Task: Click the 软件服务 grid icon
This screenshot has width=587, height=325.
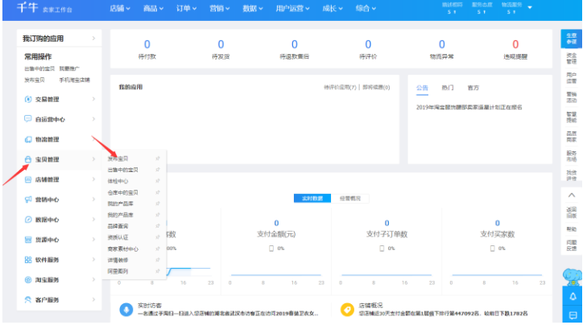Action: pos(28,260)
